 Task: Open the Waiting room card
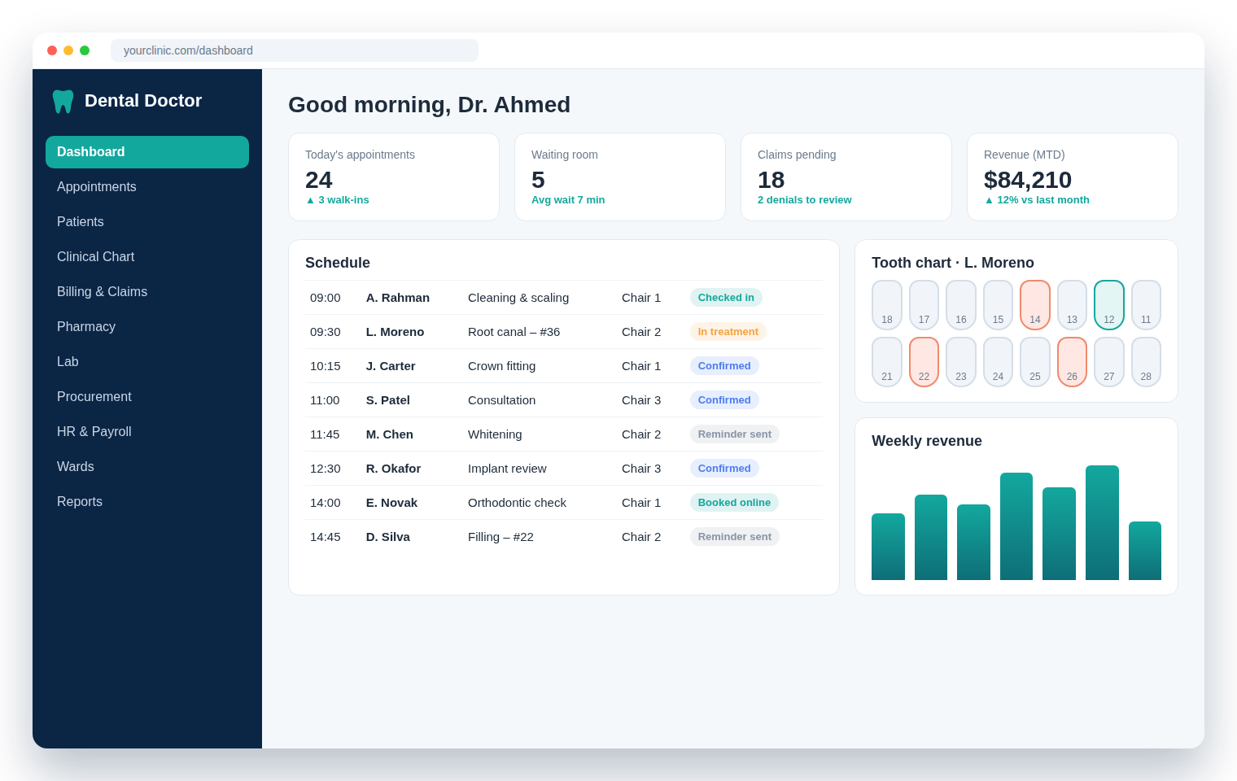click(x=620, y=177)
